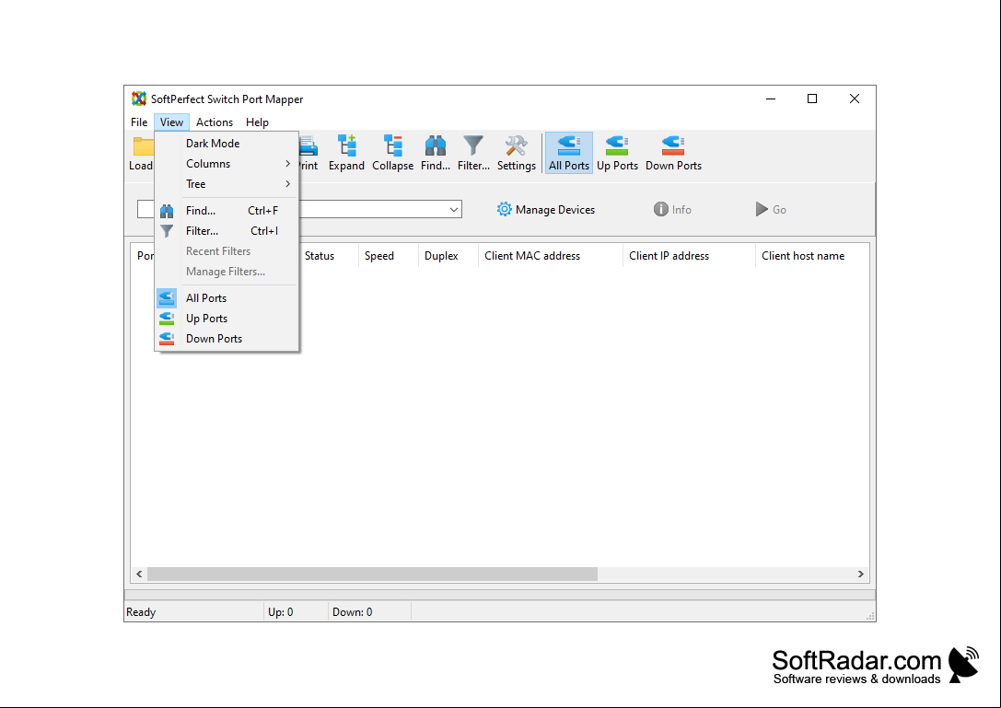
Task: Click the Down Ports icon in View menu
Action: click(167, 339)
